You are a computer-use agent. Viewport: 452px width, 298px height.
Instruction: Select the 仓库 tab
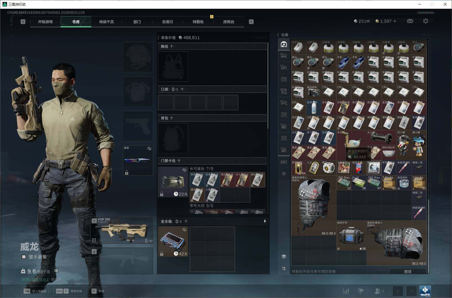point(76,22)
